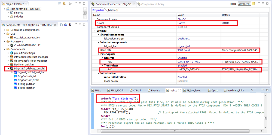Collapse the Test fsl_ftm project node
Image resolution: width=272 pixels, height=135 pixels.
(x=5, y=9)
